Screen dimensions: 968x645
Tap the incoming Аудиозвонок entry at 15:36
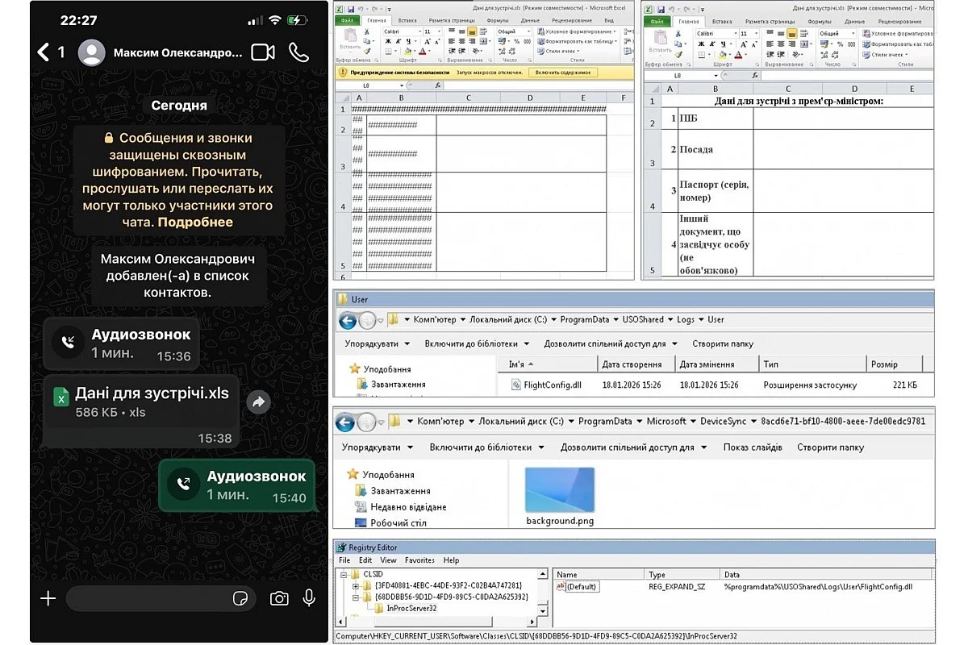[x=121, y=343]
